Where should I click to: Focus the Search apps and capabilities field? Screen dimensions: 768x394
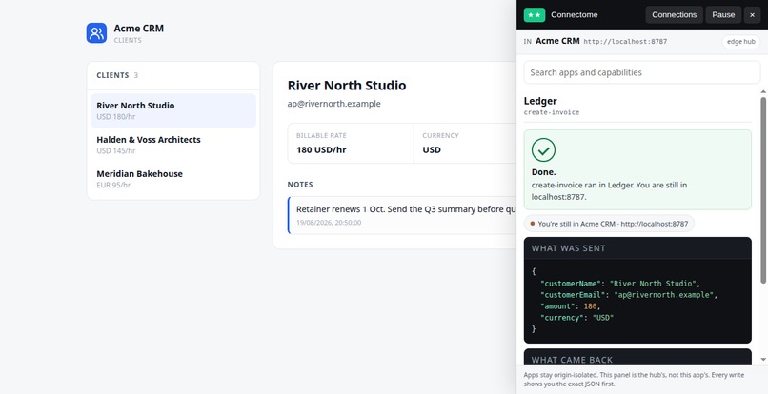click(641, 72)
